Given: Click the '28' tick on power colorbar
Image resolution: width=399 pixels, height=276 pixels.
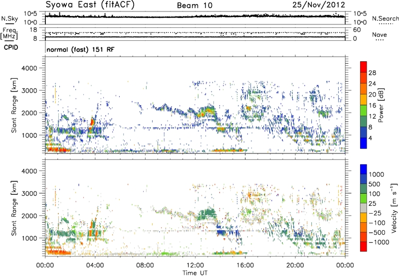Looking at the screenshot, I should [x=372, y=73].
